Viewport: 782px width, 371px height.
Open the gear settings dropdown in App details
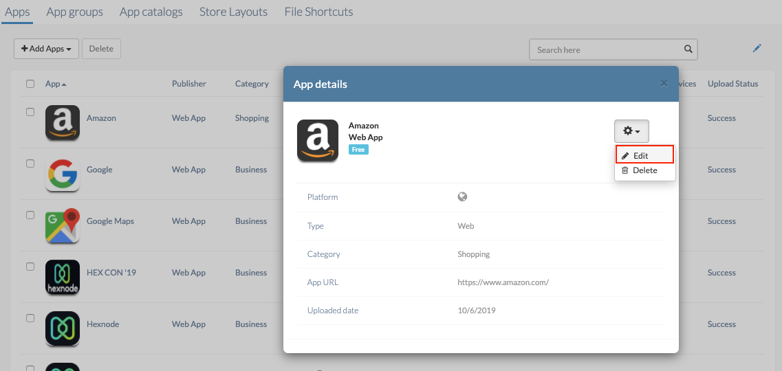631,131
